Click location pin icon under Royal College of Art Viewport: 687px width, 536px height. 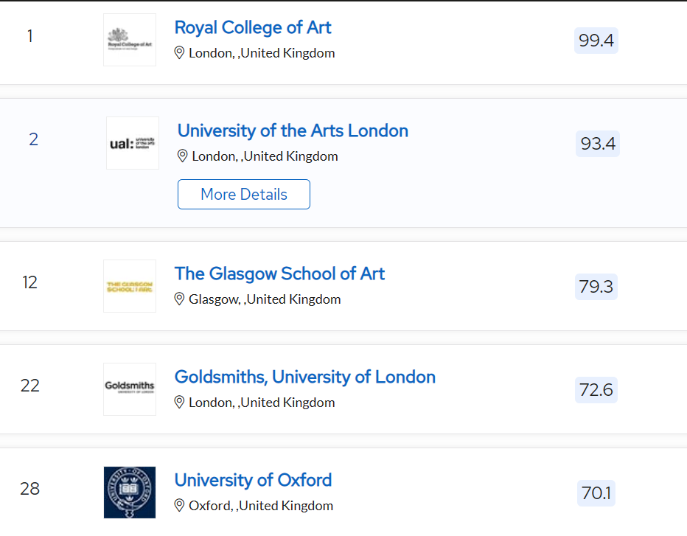[179, 52]
